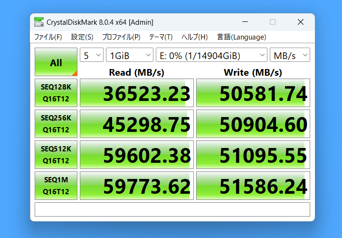Click the SEQ1M read result 59773.62
The width and height of the screenshot is (342, 238).
tap(137, 186)
